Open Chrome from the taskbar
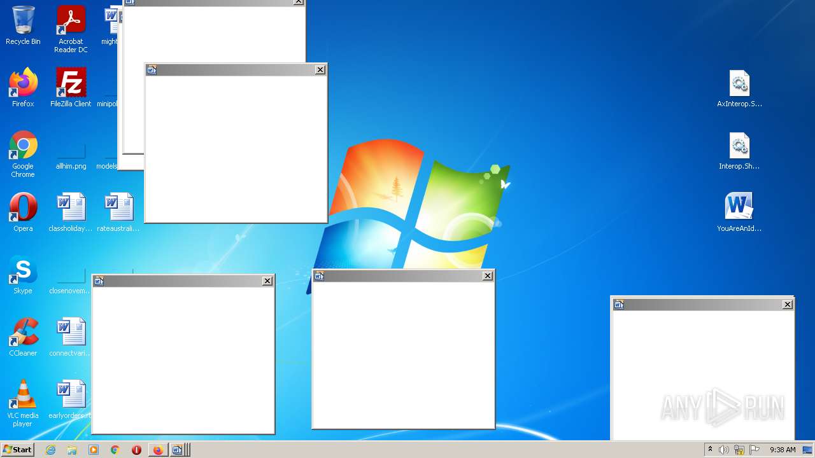Viewport: 815px width, 458px height. pos(115,450)
